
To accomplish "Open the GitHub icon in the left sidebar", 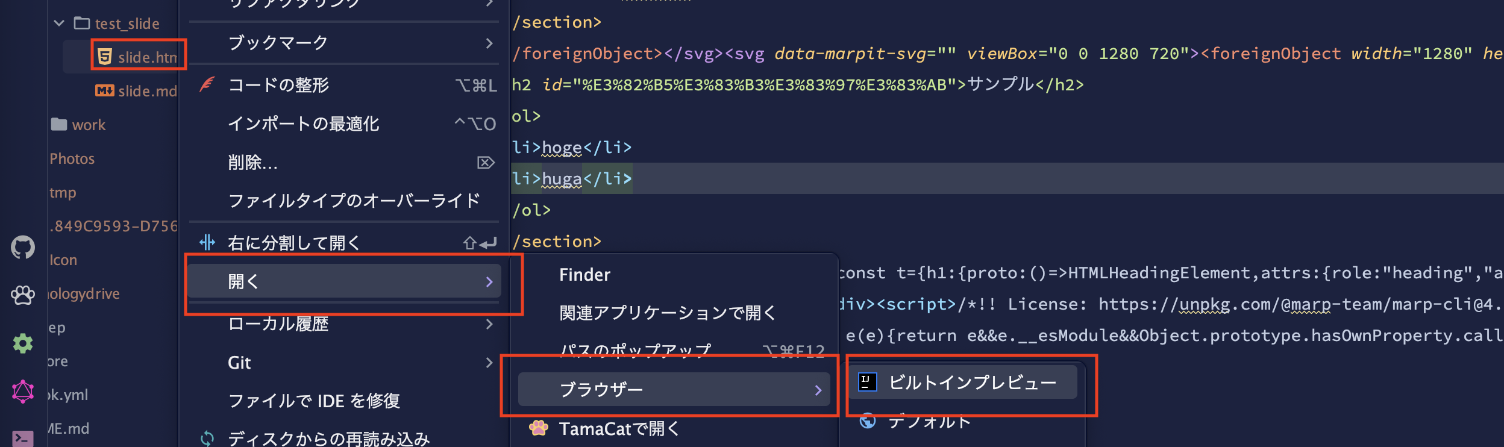I will click(23, 247).
